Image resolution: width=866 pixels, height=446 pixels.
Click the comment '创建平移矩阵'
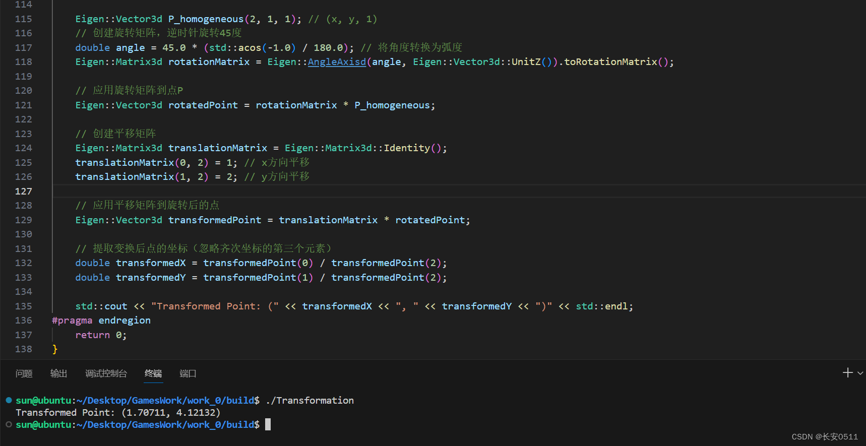pos(125,134)
